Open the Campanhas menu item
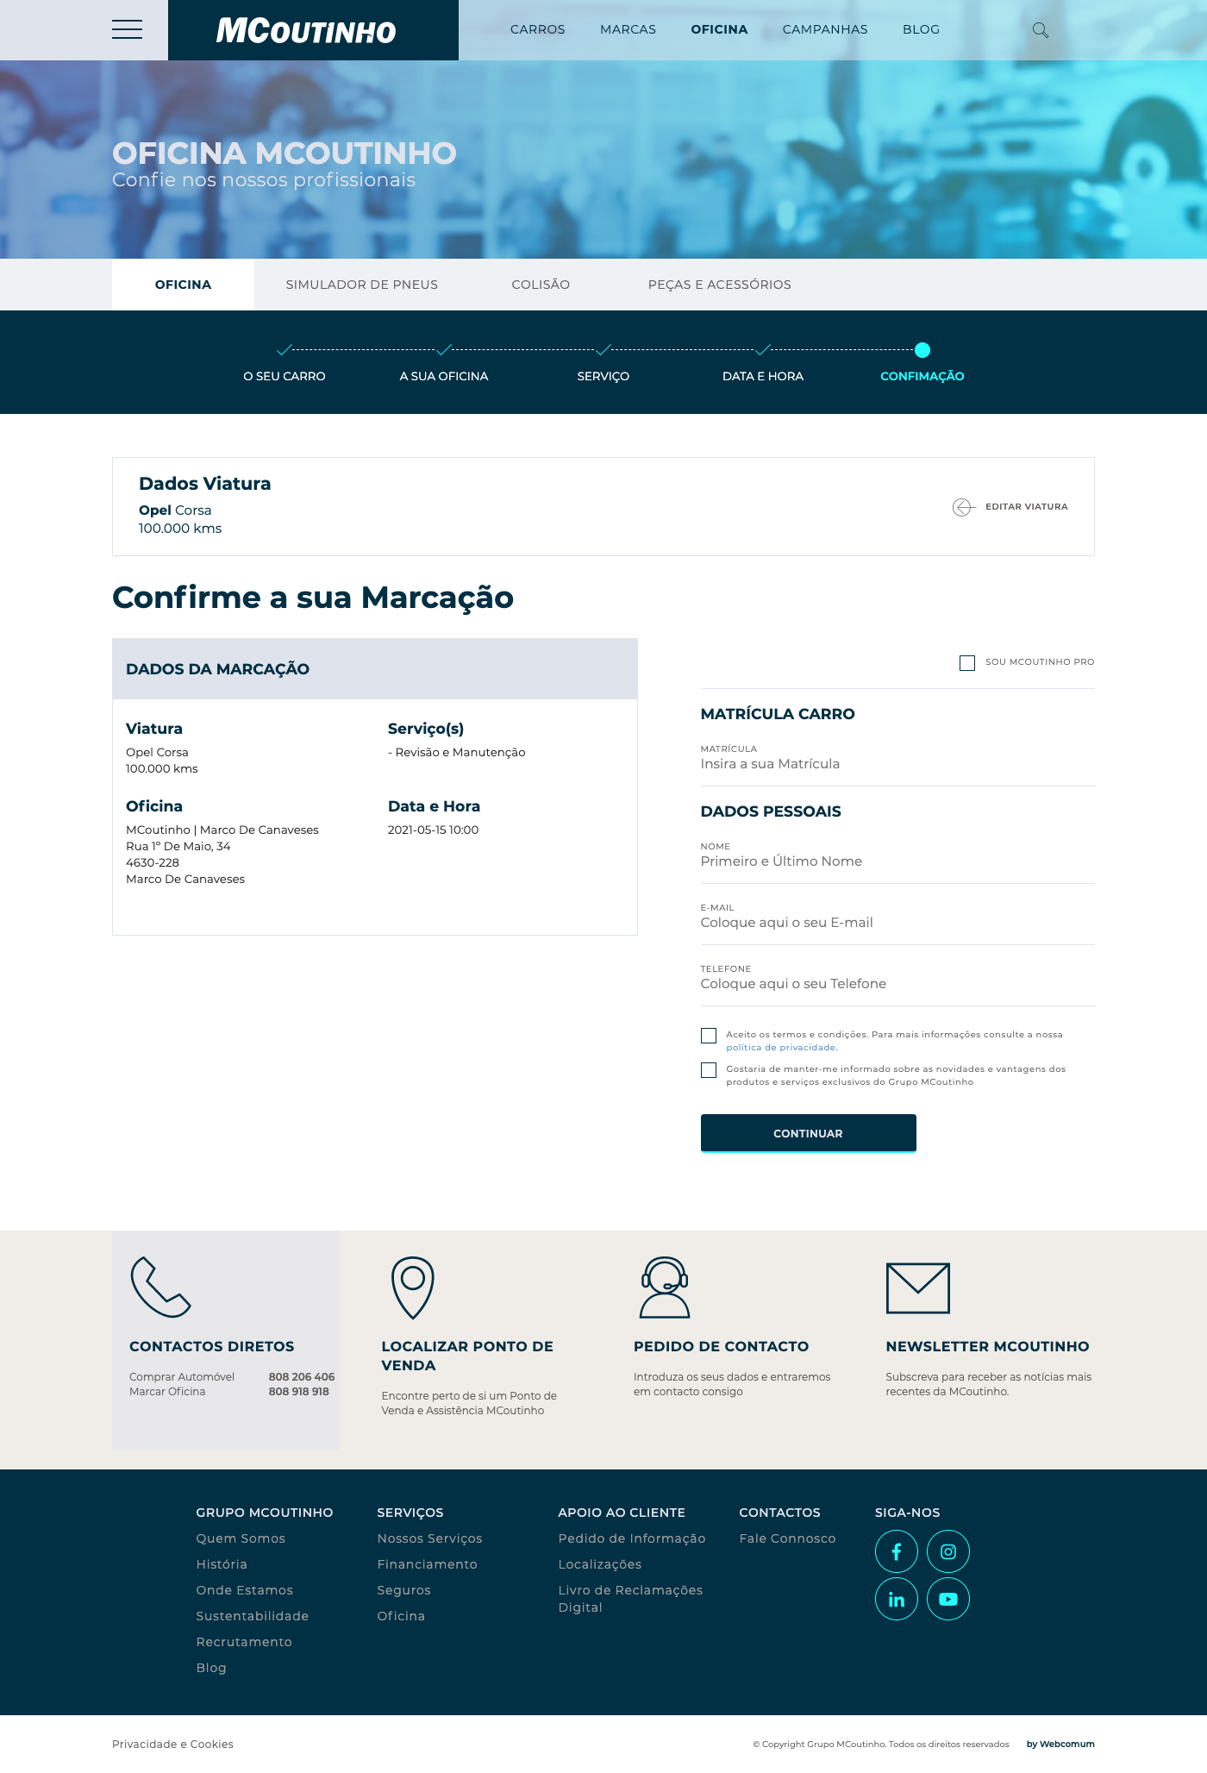 [x=824, y=29]
